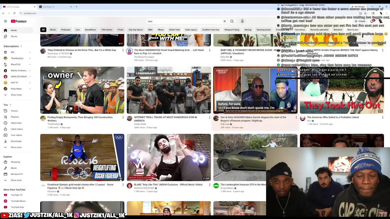Open Shorts in the sidebar
This screenshot has width=390, height=219.
(x=18, y=36)
